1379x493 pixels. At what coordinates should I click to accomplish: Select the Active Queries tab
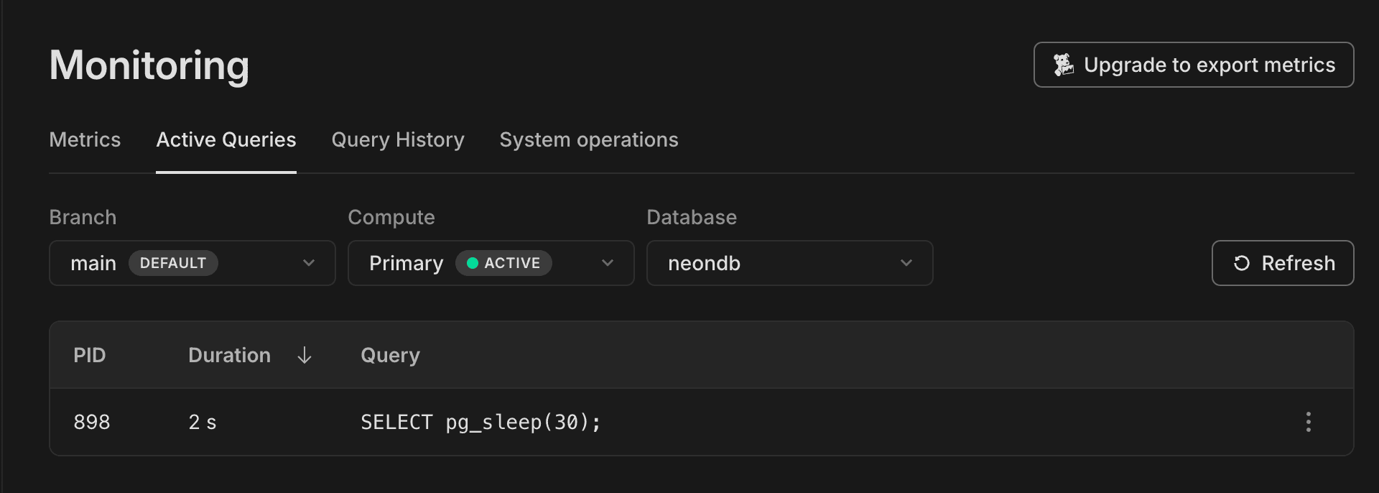[226, 139]
